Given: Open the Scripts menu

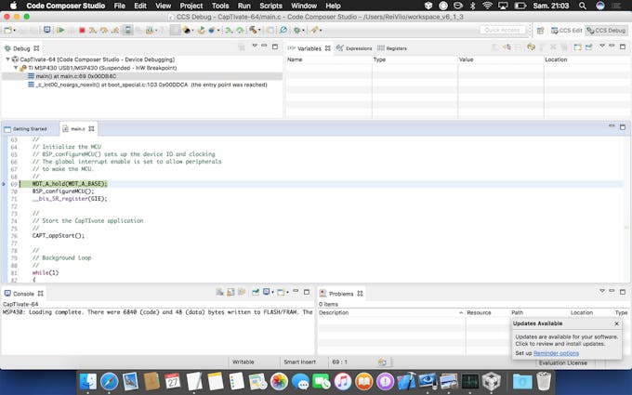Looking at the screenshot, I should point(270,6).
